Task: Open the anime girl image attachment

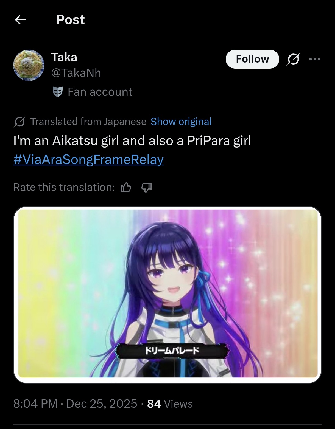Action: 168,295
